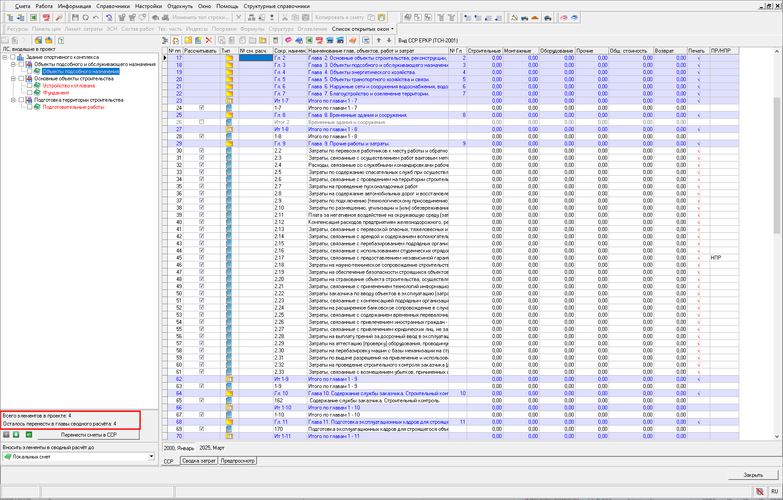
Task: Tick the checkbox beside the Фундамент tree item
Action: (29, 93)
